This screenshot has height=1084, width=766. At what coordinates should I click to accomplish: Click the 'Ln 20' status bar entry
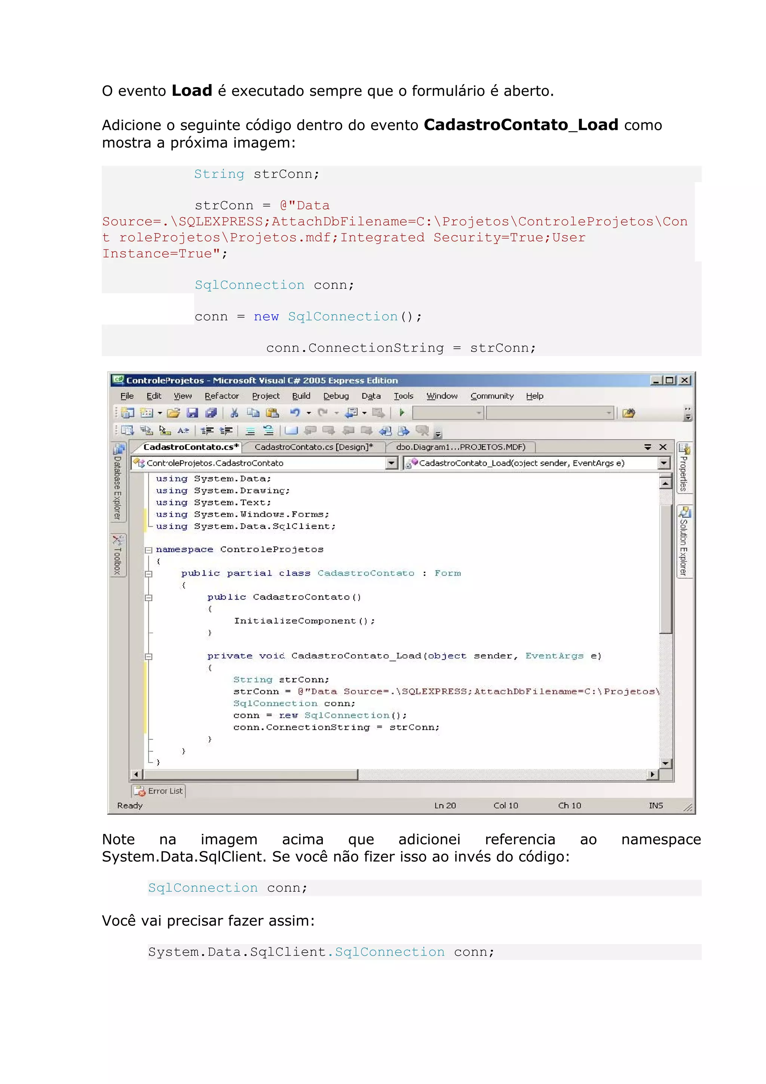point(445,805)
